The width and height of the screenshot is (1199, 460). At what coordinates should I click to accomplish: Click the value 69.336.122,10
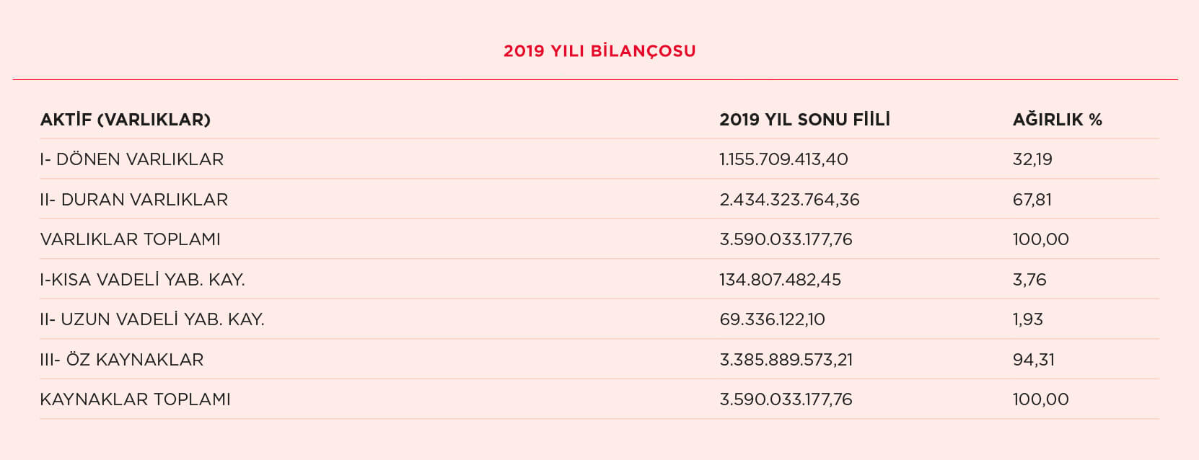(772, 319)
